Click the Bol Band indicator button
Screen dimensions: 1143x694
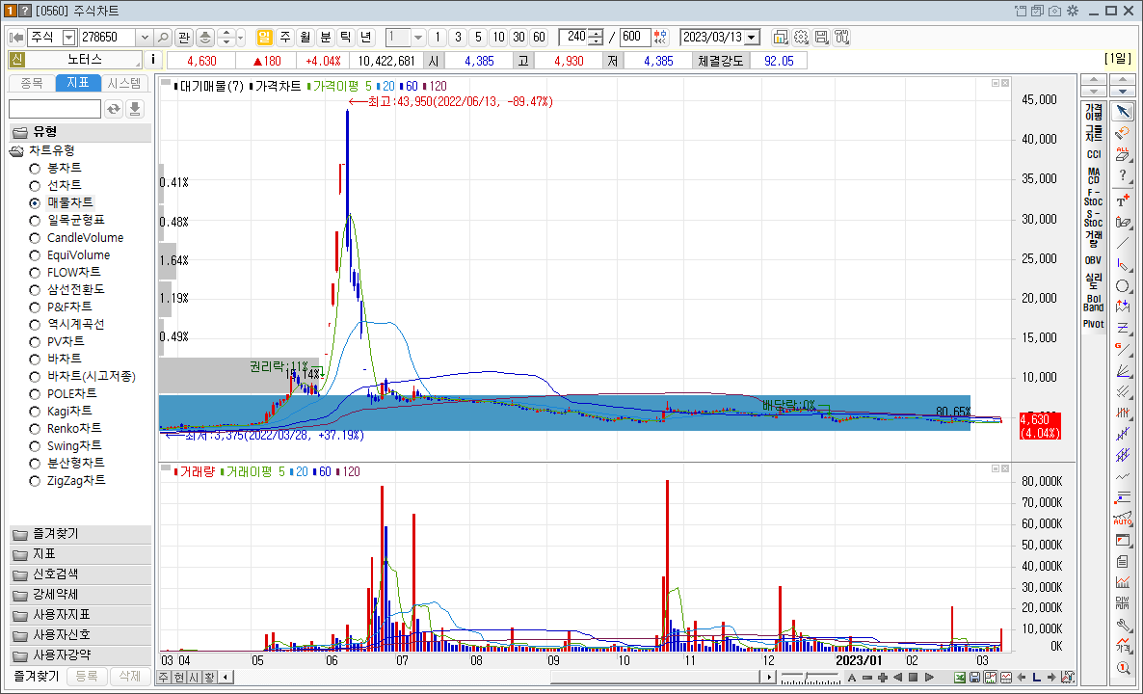coord(1094,303)
